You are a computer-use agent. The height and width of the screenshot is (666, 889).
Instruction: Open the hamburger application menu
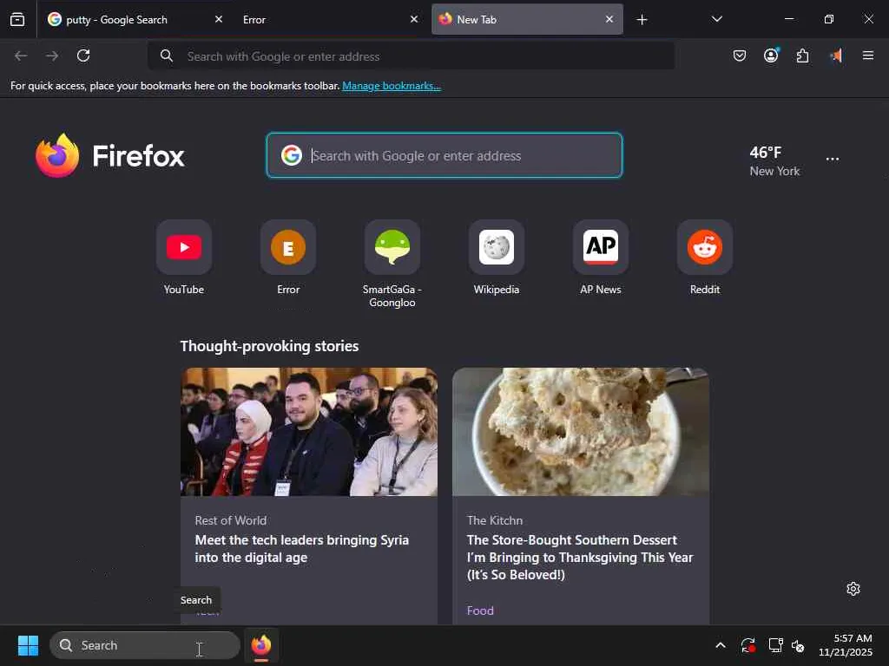pyautogui.click(x=868, y=55)
